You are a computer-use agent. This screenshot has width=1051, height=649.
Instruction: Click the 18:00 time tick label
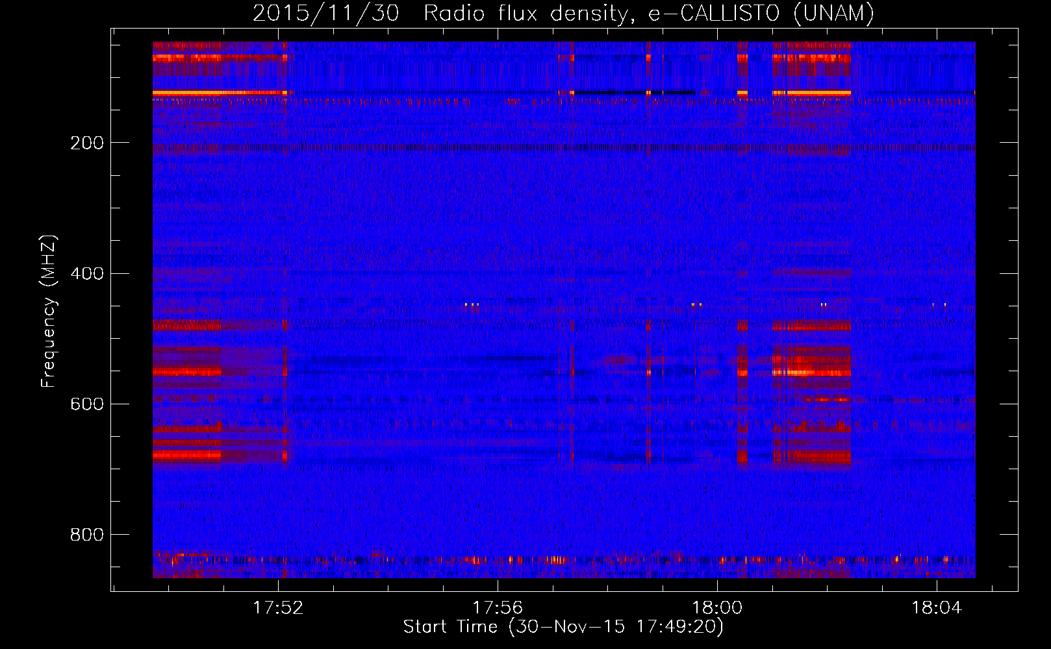(717, 607)
